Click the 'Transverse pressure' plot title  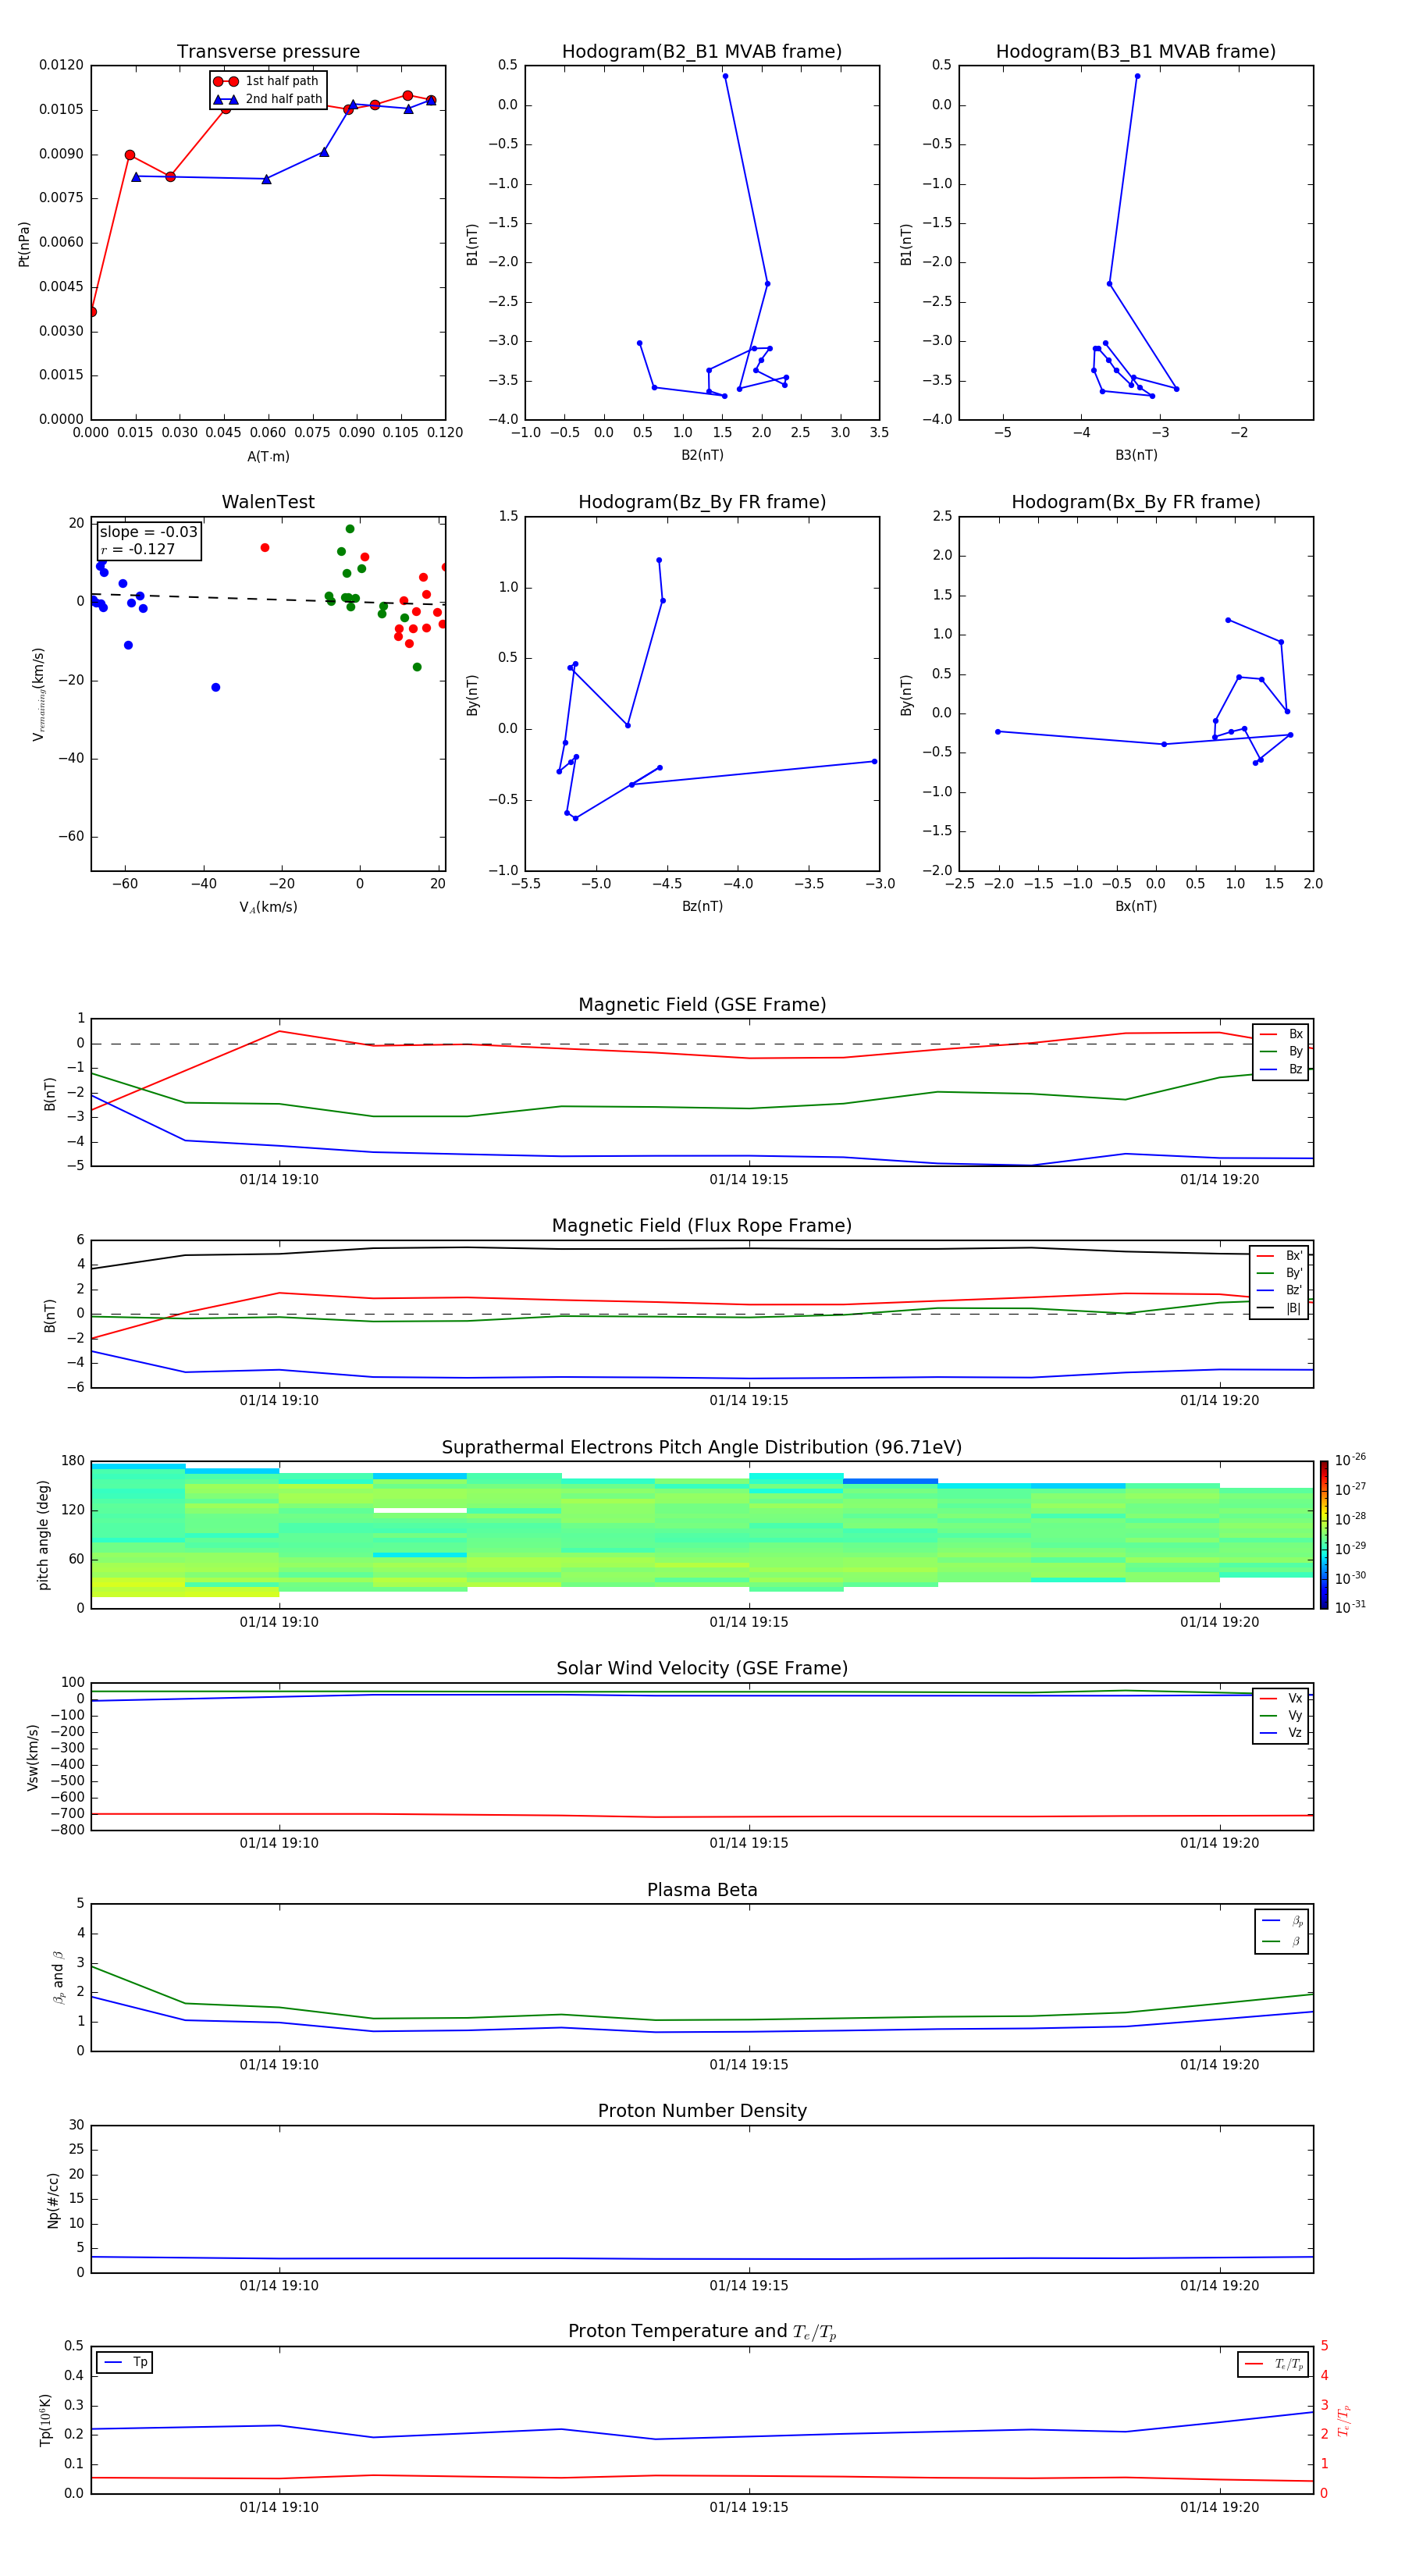pyautogui.click(x=268, y=52)
